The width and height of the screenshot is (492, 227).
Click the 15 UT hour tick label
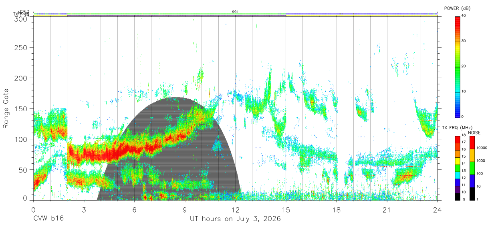286,209
